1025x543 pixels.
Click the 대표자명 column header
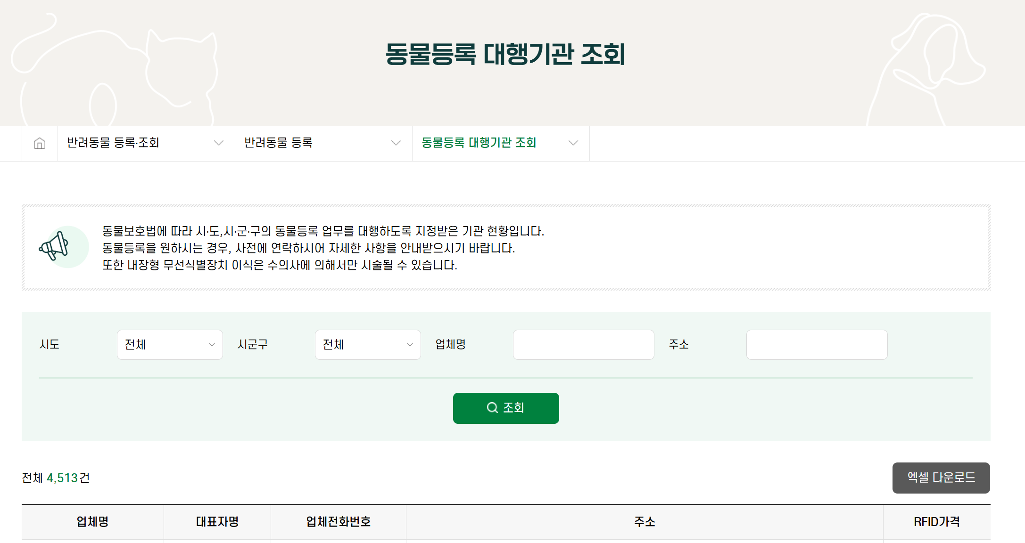pos(217,522)
